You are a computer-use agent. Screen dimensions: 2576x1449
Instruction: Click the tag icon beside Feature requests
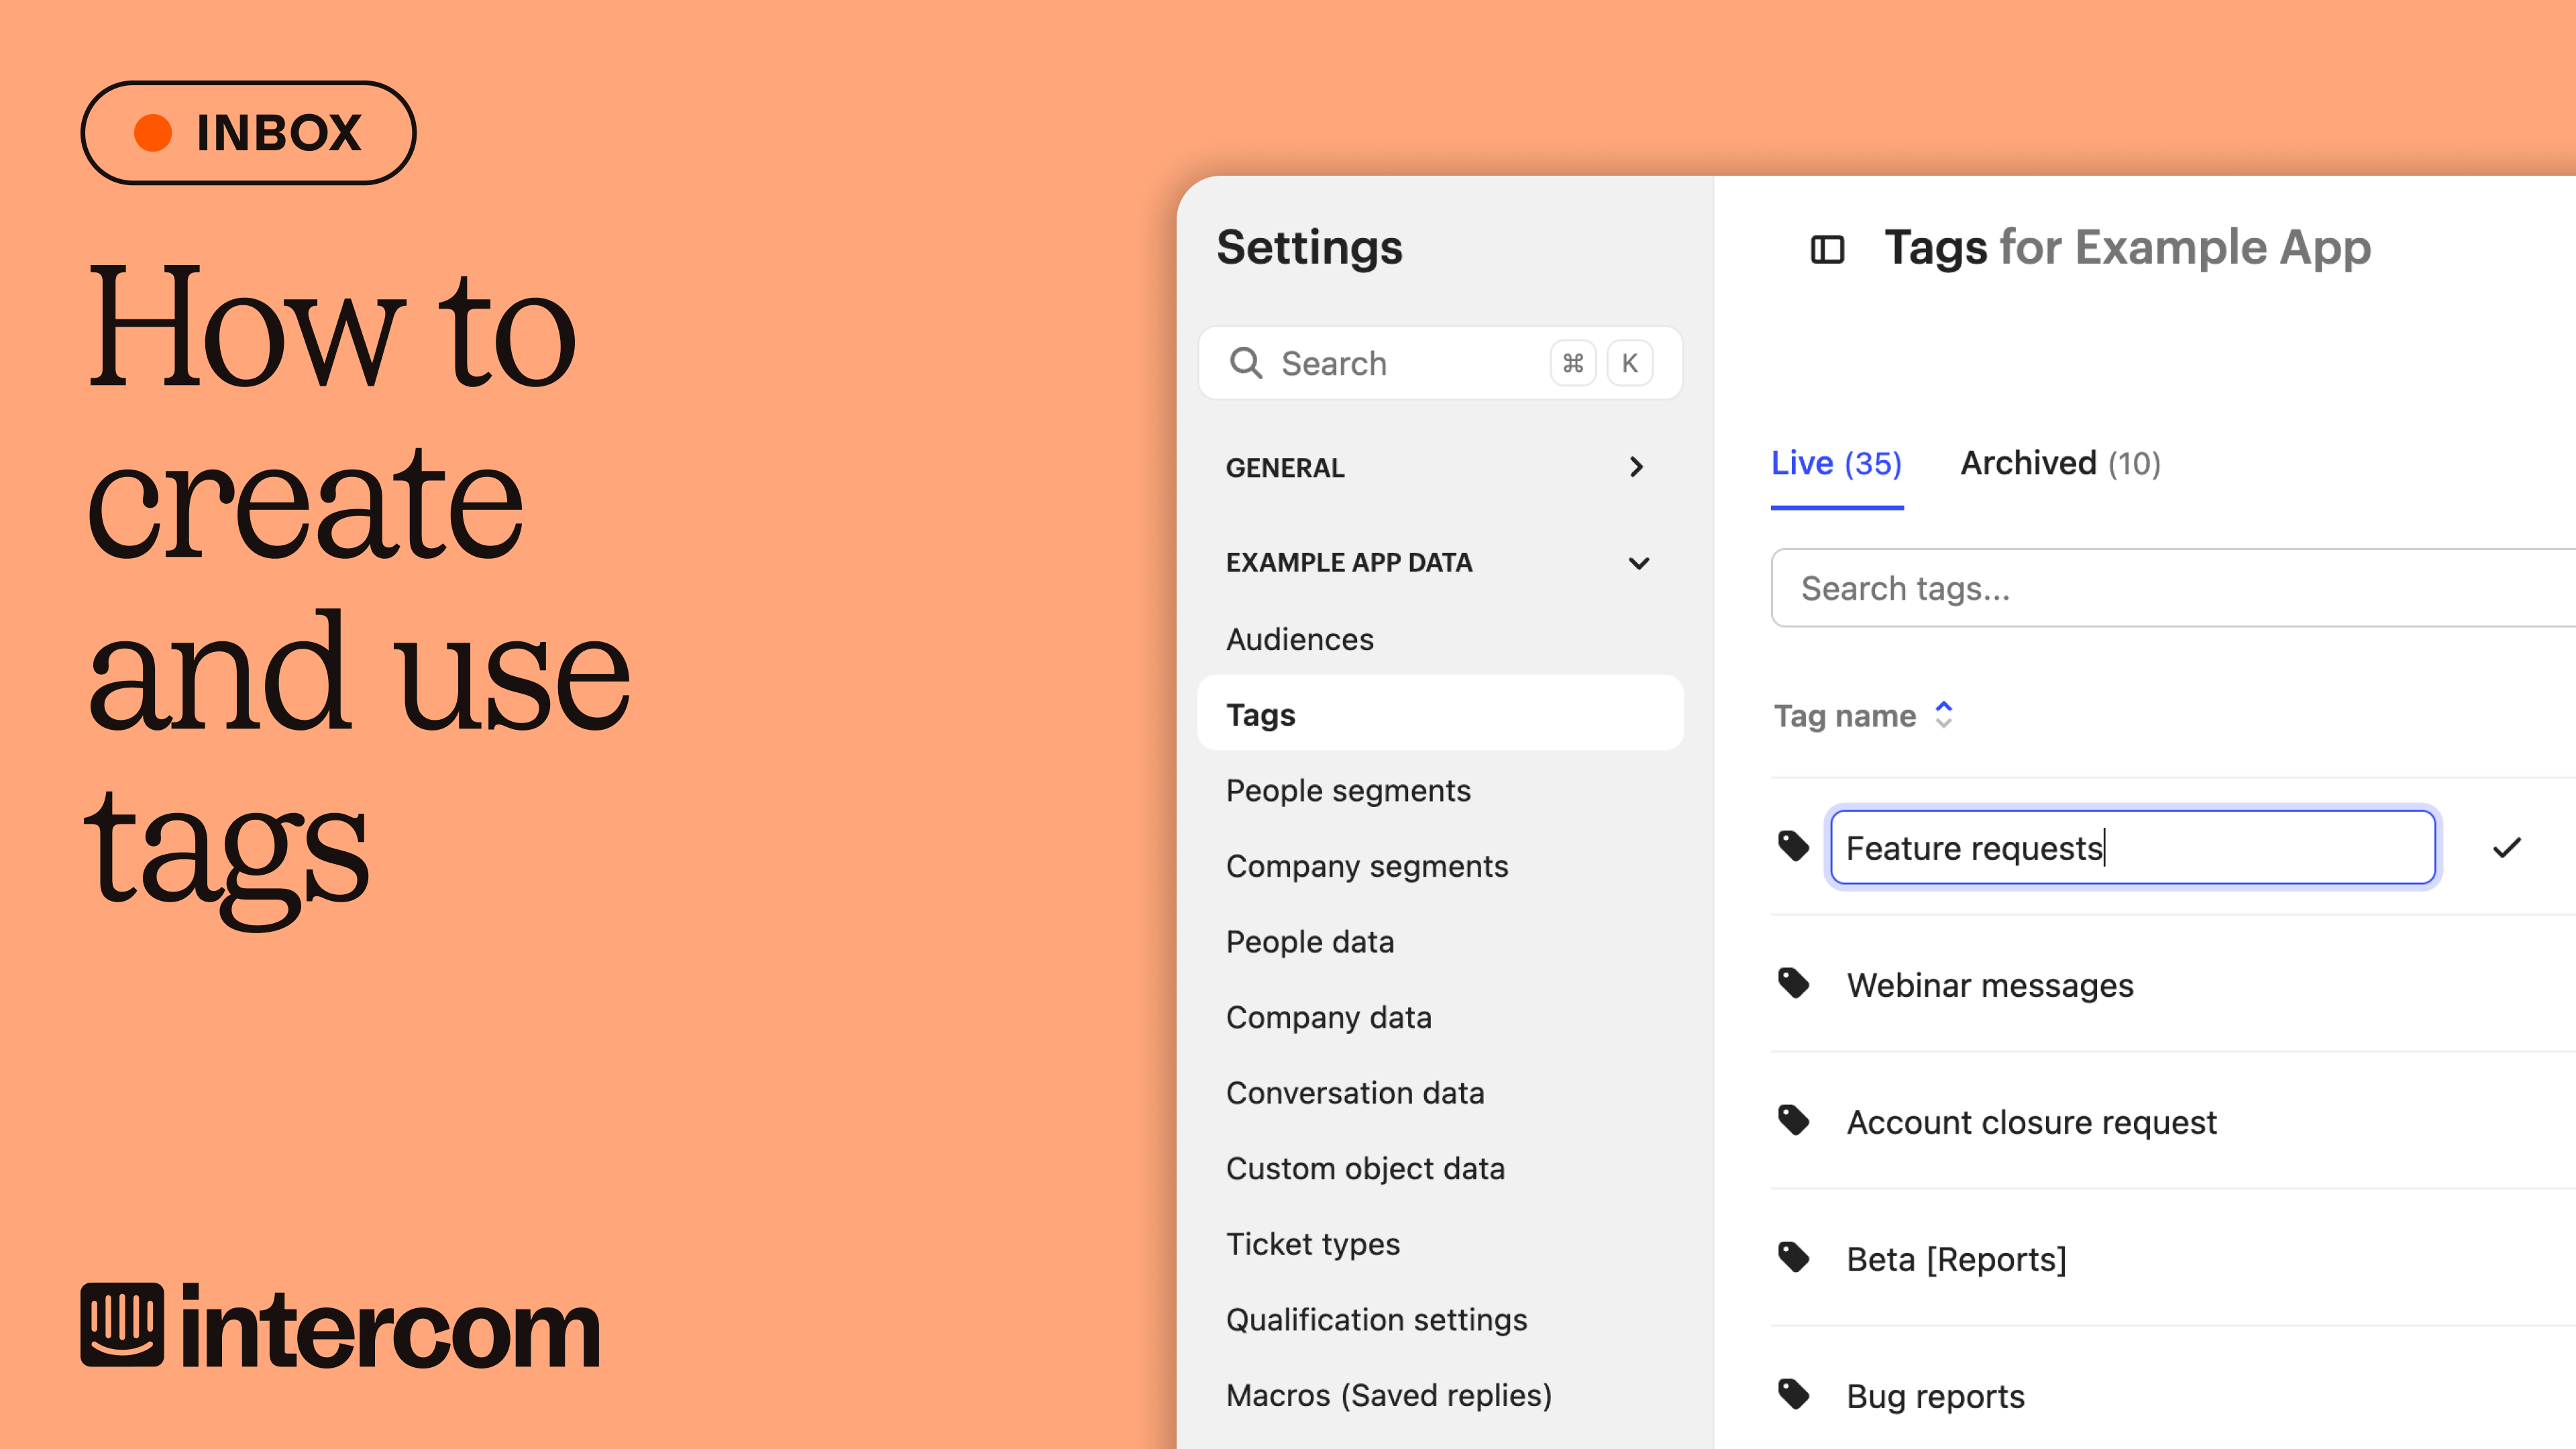(1793, 846)
